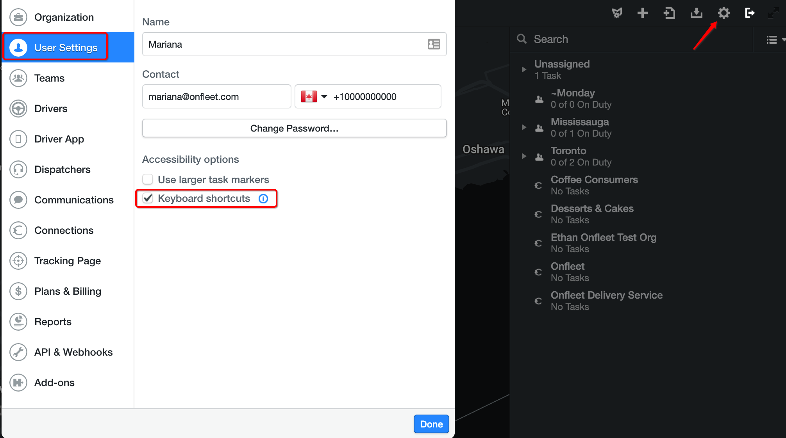Switch to the Teams settings section
This screenshot has height=438, width=786.
(x=49, y=78)
